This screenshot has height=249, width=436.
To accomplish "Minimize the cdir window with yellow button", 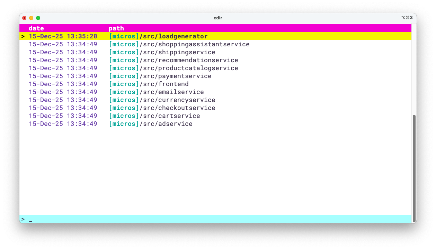I will (x=31, y=18).
